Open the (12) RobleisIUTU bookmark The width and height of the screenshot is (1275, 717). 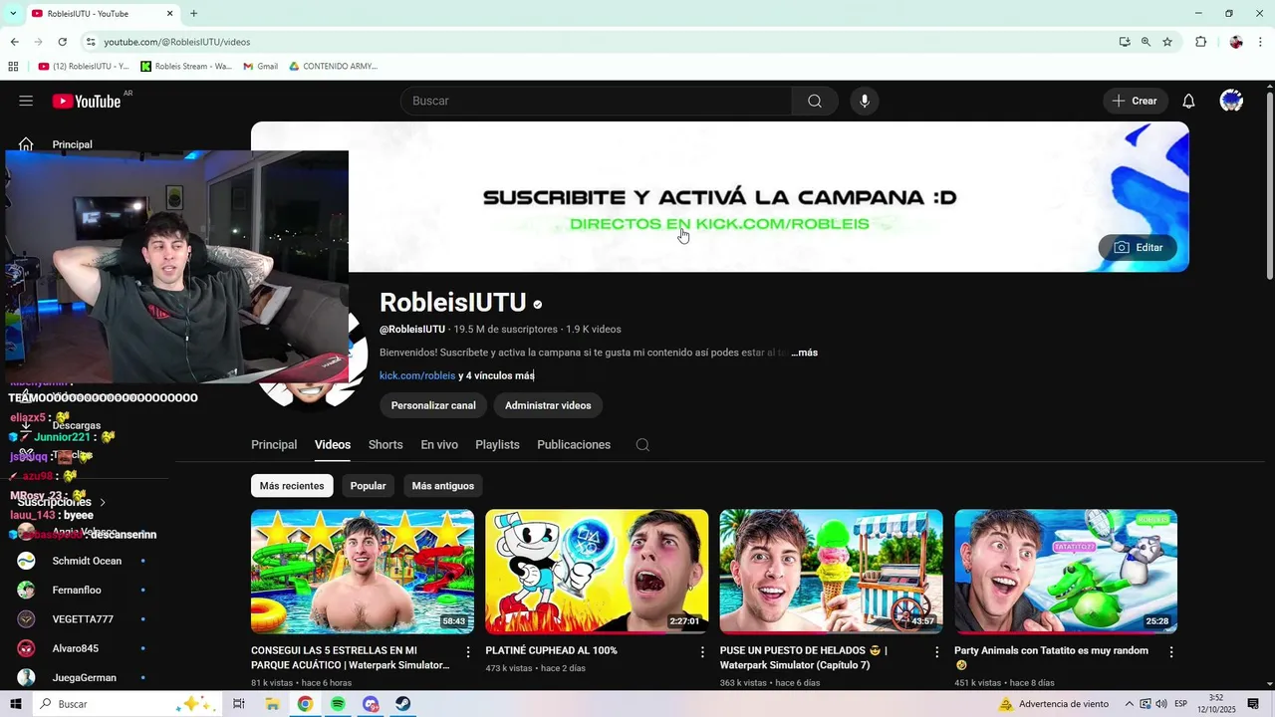(84, 67)
